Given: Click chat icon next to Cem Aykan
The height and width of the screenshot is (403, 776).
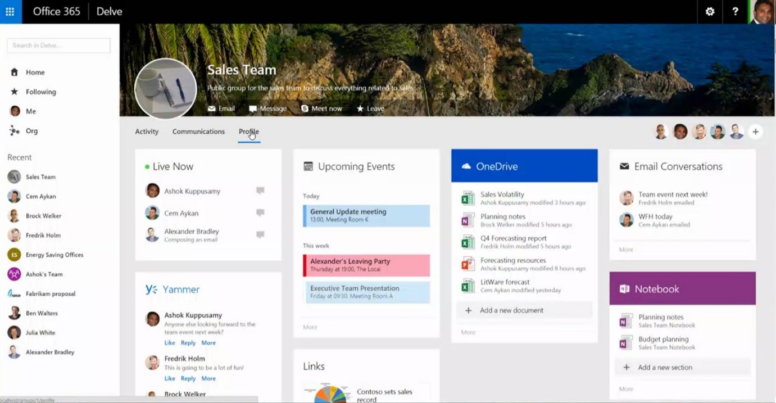Looking at the screenshot, I should click(x=260, y=213).
